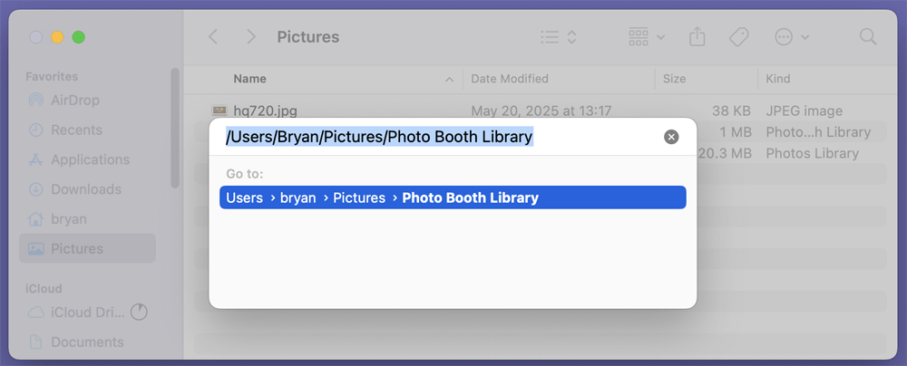Click the Search magnifier icon
The width and height of the screenshot is (907, 366).
point(868,37)
